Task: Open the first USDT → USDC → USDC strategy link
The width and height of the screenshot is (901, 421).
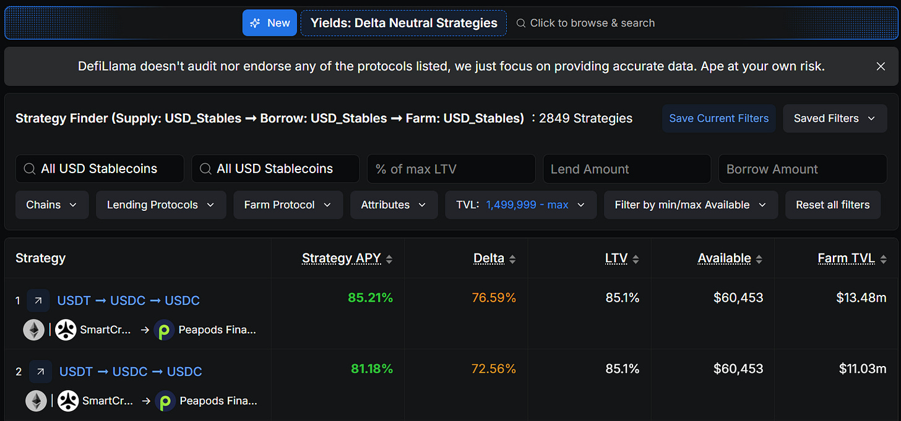Action: 128,300
